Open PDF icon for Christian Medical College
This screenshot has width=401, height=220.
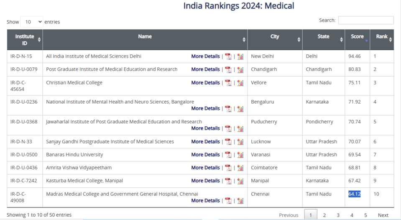(x=228, y=83)
